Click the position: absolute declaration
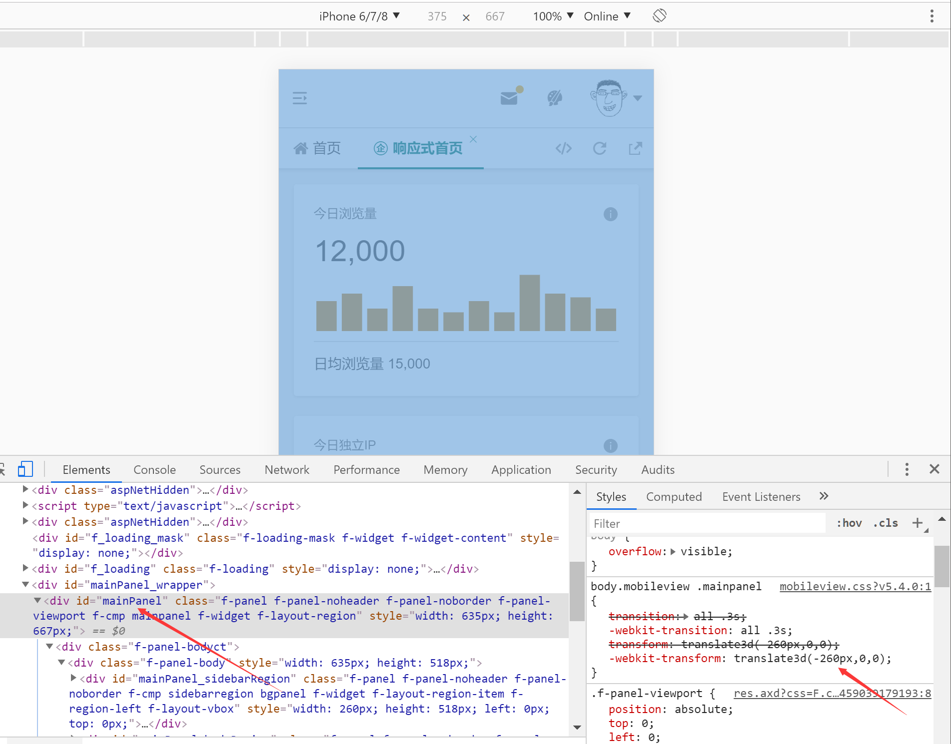This screenshot has height=744, width=951. pyautogui.click(x=671, y=710)
